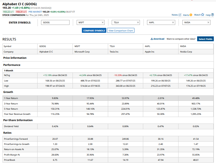Click the Alphabet Cl C company cell
Screen dimensions: 216x164
[55, 52]
